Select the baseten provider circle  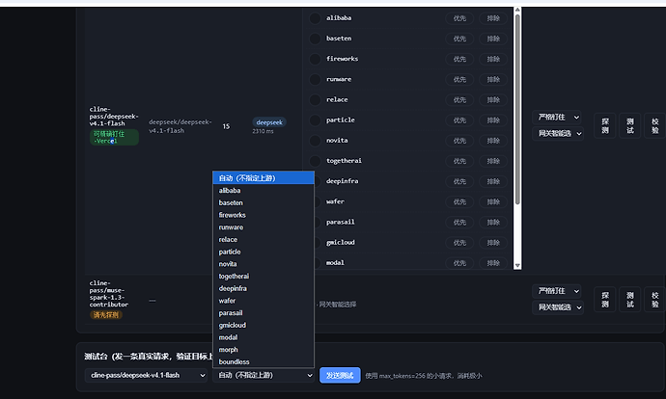[315, 39]
